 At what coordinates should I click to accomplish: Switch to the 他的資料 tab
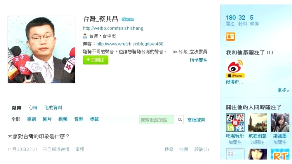pyautogui.click(x=53, y=107)
